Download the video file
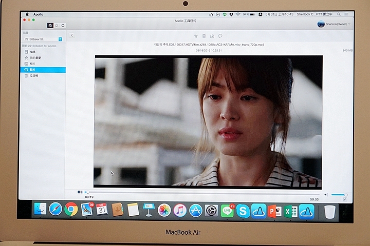 (212, 36)
